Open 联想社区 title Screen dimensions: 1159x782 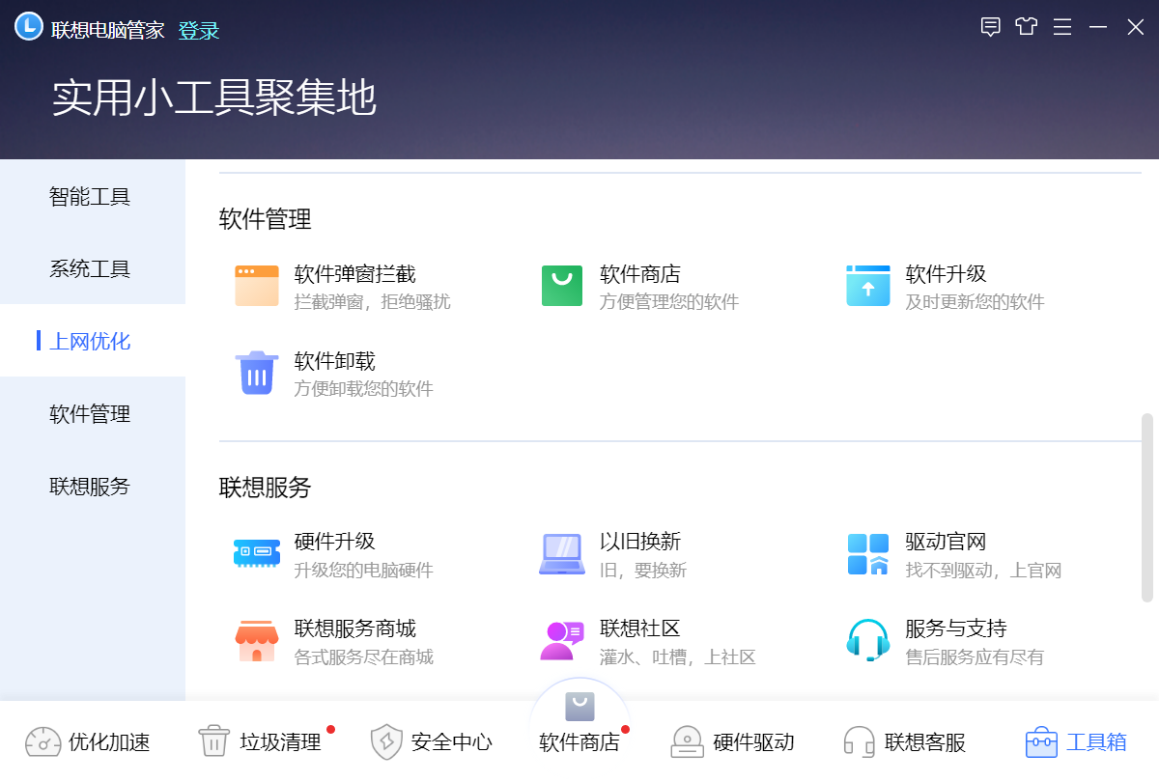coord(640,628)
